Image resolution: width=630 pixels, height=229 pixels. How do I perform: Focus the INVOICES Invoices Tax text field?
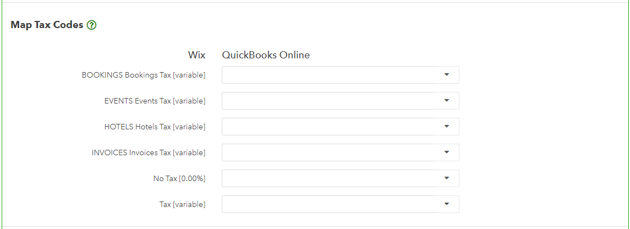(x=328, y=152)
